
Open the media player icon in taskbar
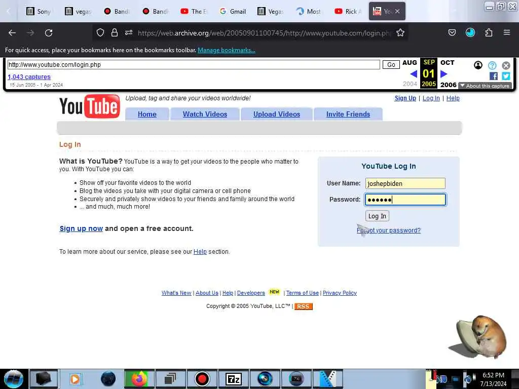pos(75,379)
